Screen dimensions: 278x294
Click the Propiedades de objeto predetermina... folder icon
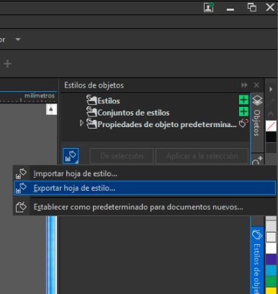(x=91, y=124)
